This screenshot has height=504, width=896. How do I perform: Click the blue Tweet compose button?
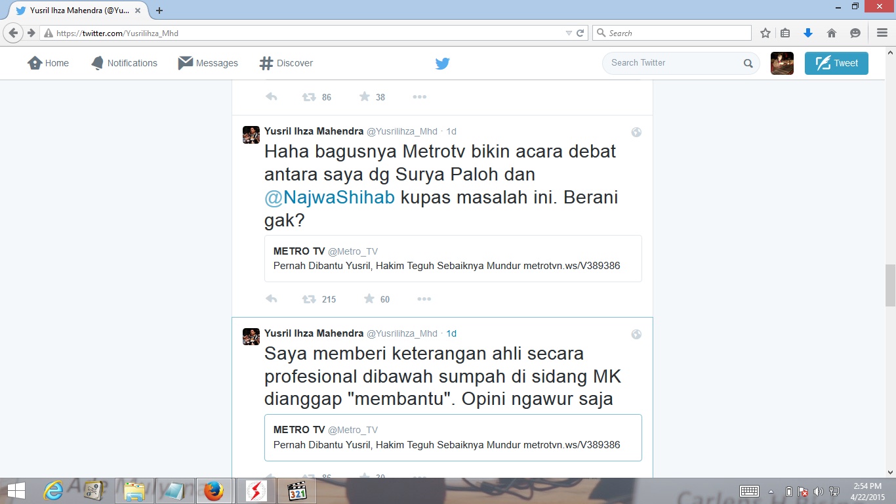point(836,63)
